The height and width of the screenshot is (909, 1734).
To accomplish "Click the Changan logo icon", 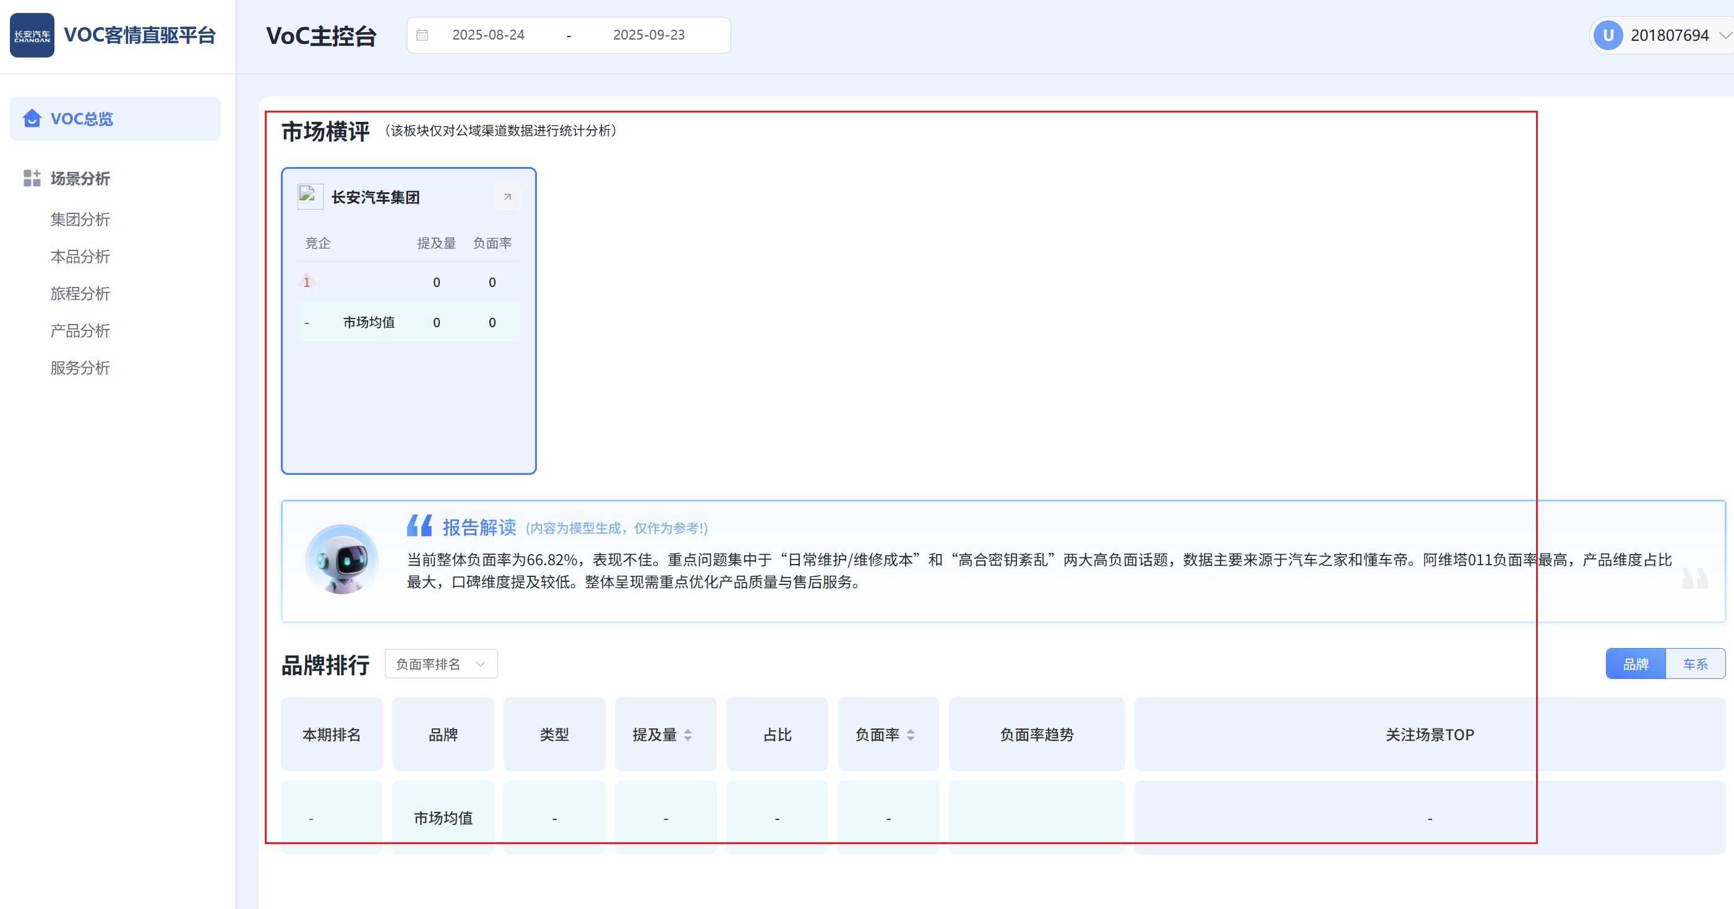I will click(32, 35).
